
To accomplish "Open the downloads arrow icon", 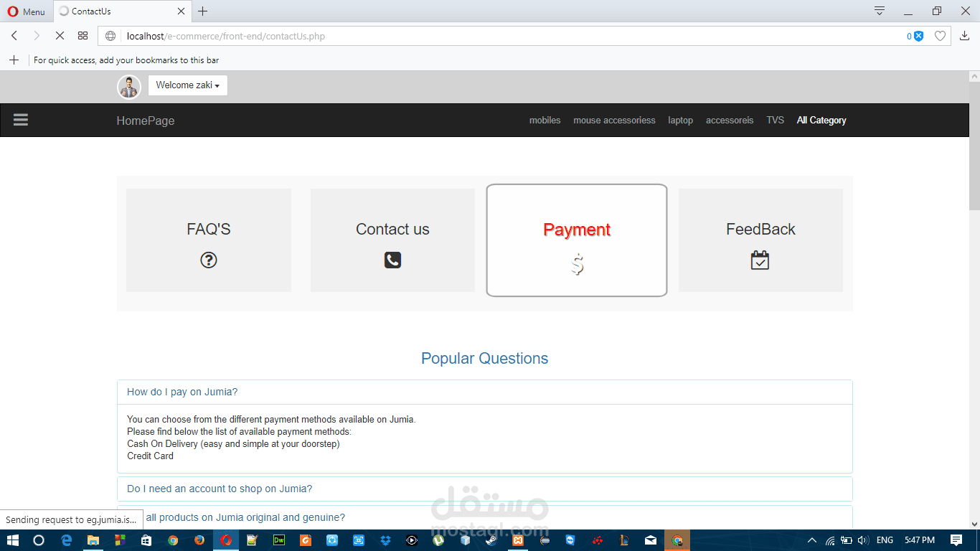I will [964, 36].
